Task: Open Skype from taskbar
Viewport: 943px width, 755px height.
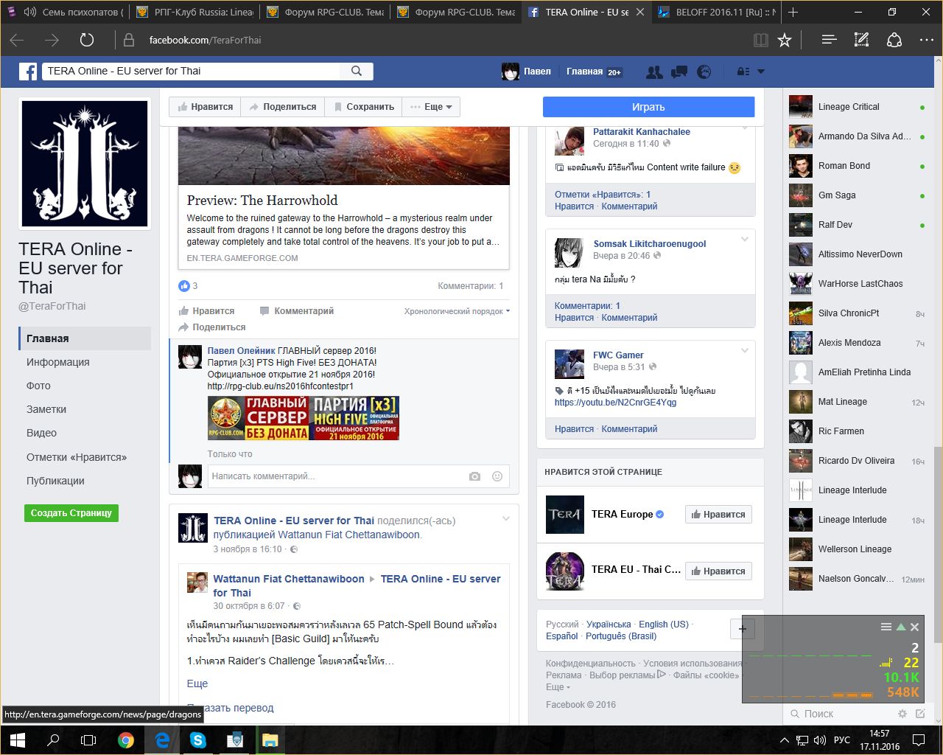Action: (197, 740)
